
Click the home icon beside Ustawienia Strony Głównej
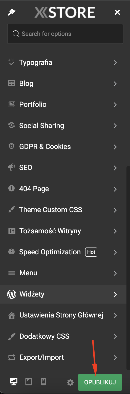(x=11, y=315)
